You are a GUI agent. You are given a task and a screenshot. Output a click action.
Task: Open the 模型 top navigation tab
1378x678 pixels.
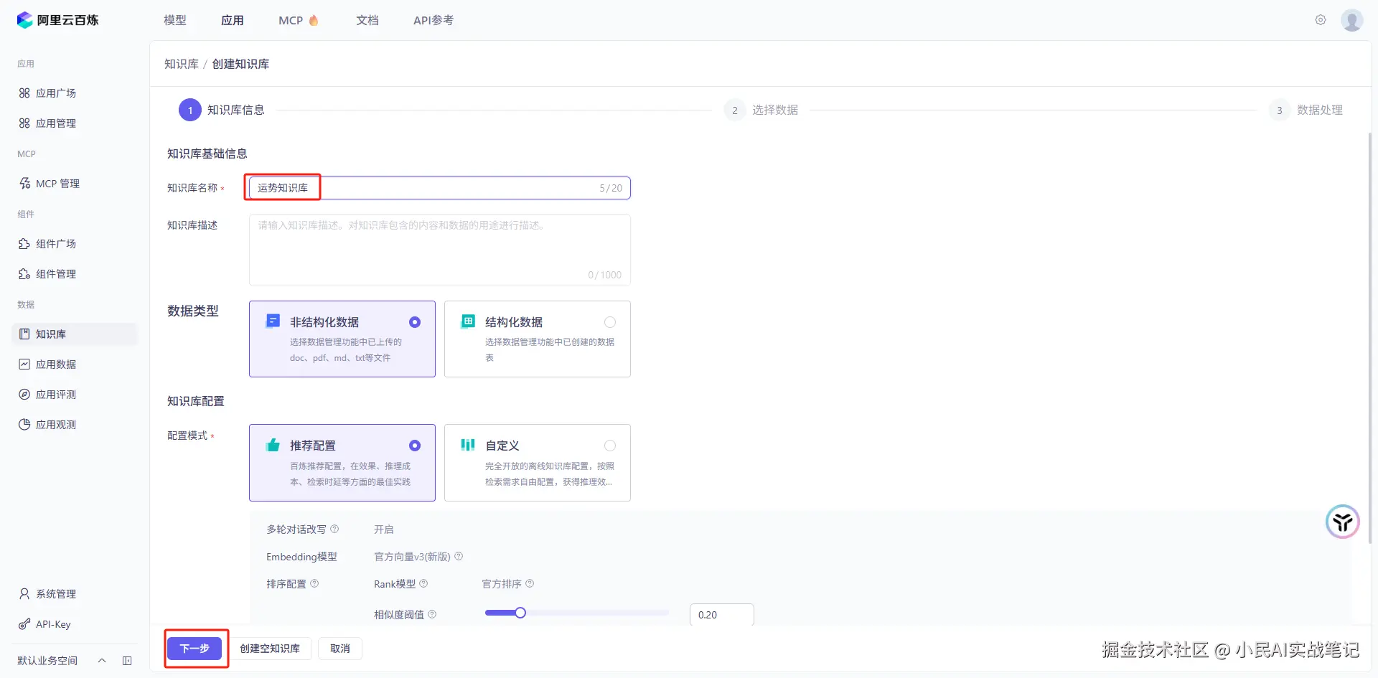click(x=175, y=20)
